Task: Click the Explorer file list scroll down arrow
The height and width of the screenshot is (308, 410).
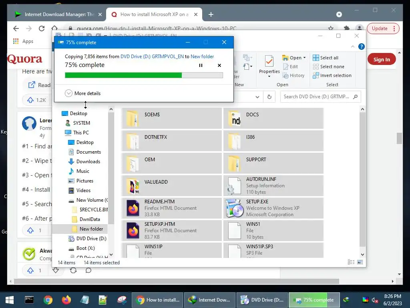Action: click(362, 255)
